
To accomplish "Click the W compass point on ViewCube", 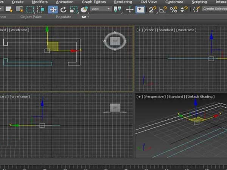I will [x=104, y=41].
